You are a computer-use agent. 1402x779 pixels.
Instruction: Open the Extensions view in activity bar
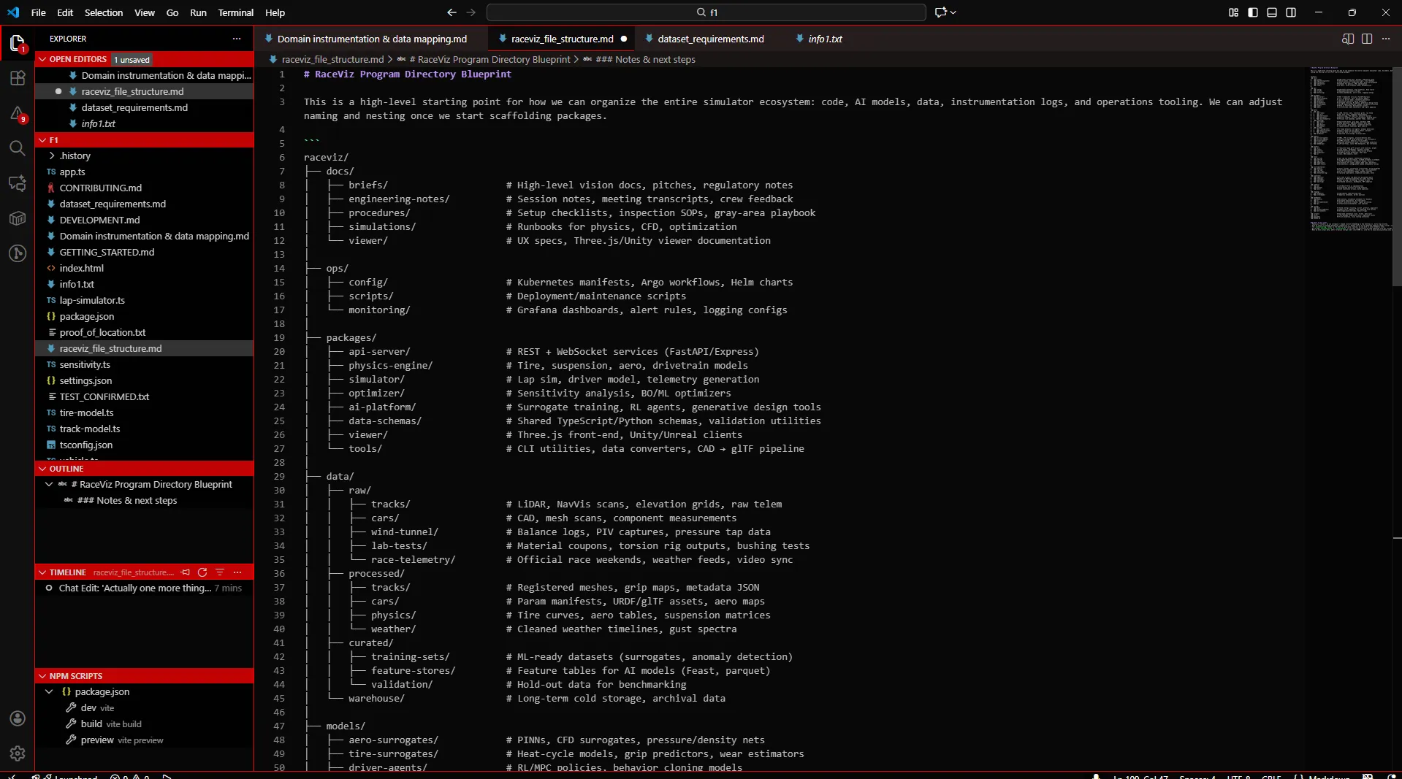click(18, 78)
